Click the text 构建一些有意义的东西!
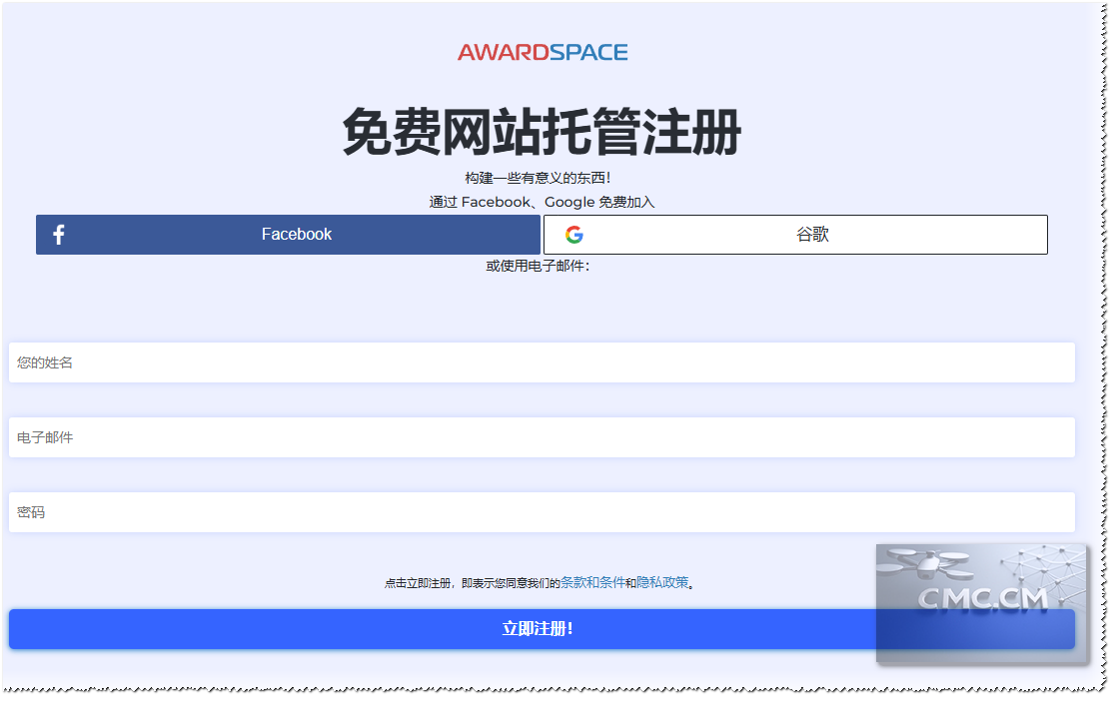 pyautogui.click(x=539, y=178)
